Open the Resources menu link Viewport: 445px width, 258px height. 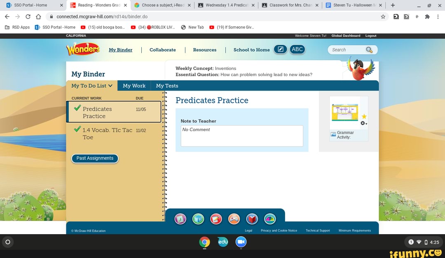[204, 50]
